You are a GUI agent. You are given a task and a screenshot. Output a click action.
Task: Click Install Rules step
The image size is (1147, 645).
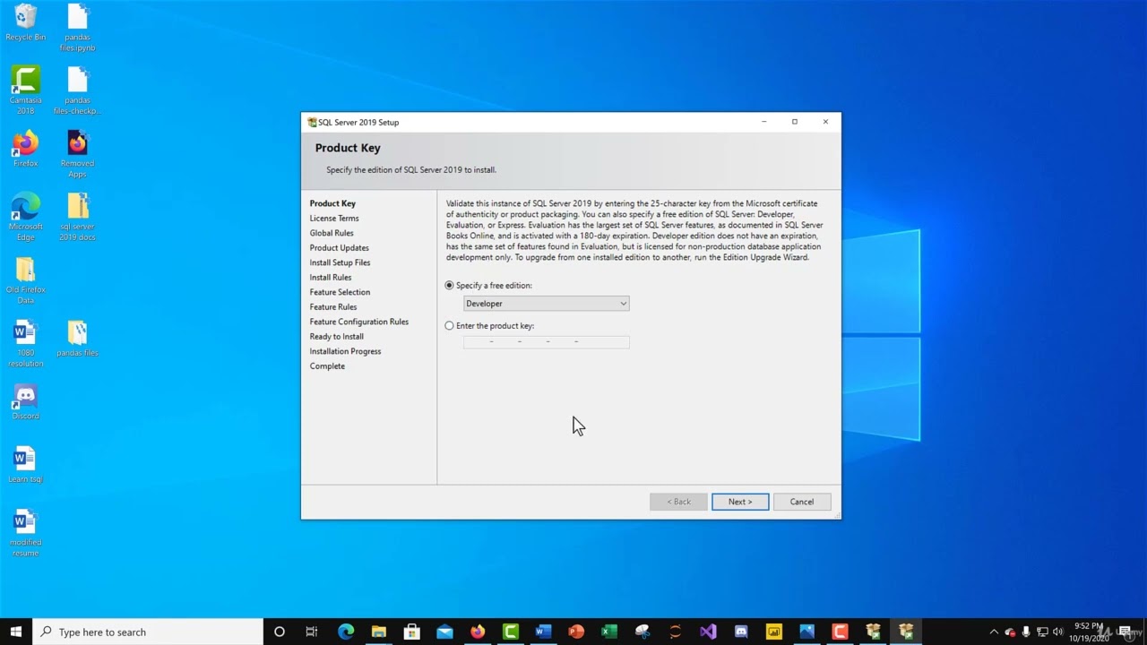click(x=331, y=278)
